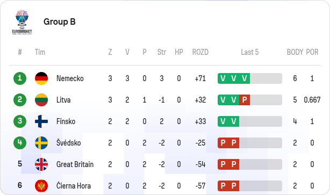Image resolution: width=330 pixels, height=195 pixels.
Task: Sort the table by the ROZD column
Action: tap(200, 52)
